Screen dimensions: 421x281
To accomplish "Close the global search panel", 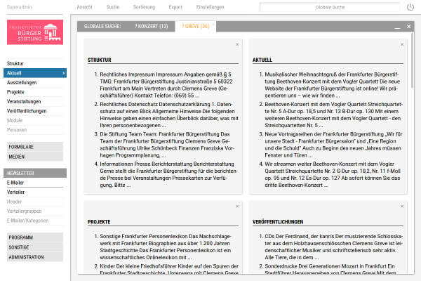I will tap(408, 27).
